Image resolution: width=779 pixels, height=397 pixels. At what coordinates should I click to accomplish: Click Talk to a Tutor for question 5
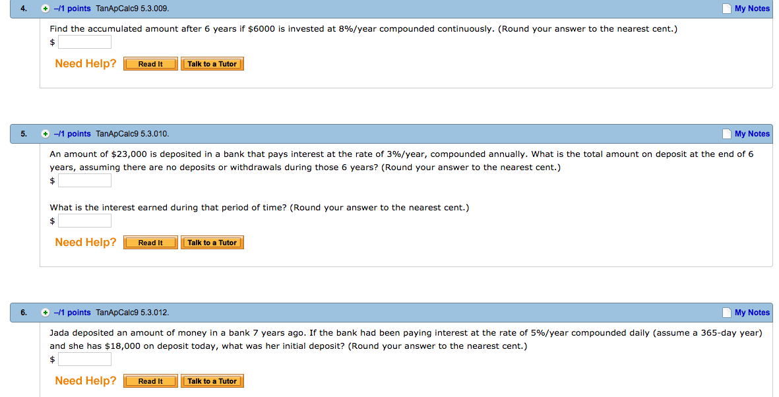pos(212,243)
